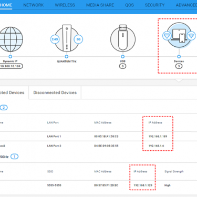Click the Wi-Fi badge on Devices
This screenshot has height=197, width=197.
(191, 36)
